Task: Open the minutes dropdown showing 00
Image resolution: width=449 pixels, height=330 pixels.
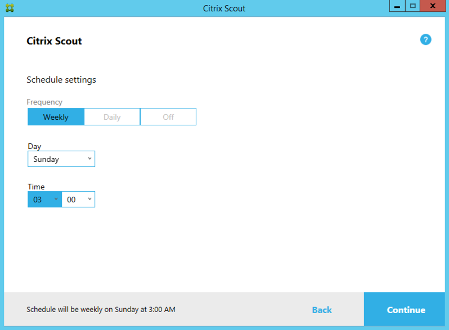Action: [x=78, y=199]
